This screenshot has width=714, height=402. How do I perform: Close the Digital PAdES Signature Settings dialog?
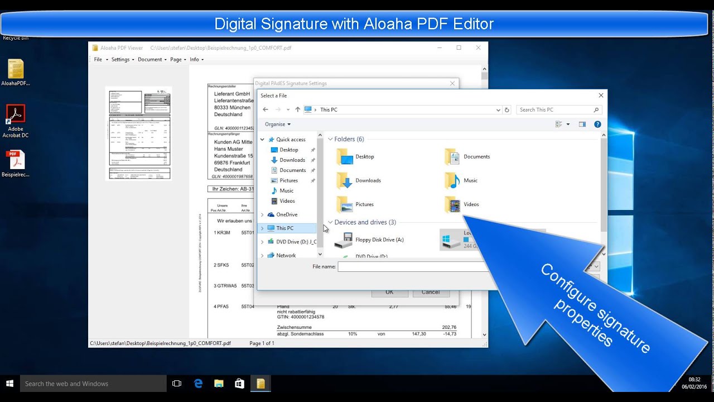452,84
